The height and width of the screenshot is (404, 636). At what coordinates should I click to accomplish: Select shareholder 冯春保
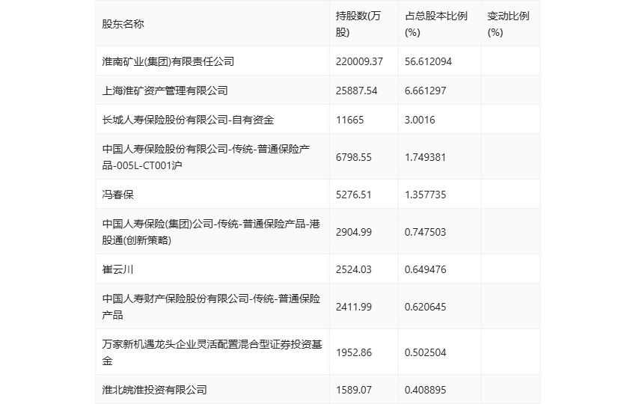click(x=117, y=195)
